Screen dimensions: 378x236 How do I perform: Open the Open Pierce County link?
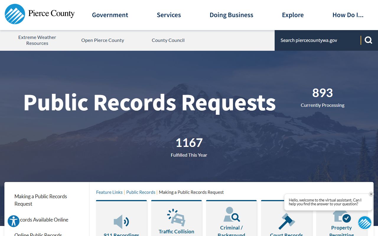103,40
